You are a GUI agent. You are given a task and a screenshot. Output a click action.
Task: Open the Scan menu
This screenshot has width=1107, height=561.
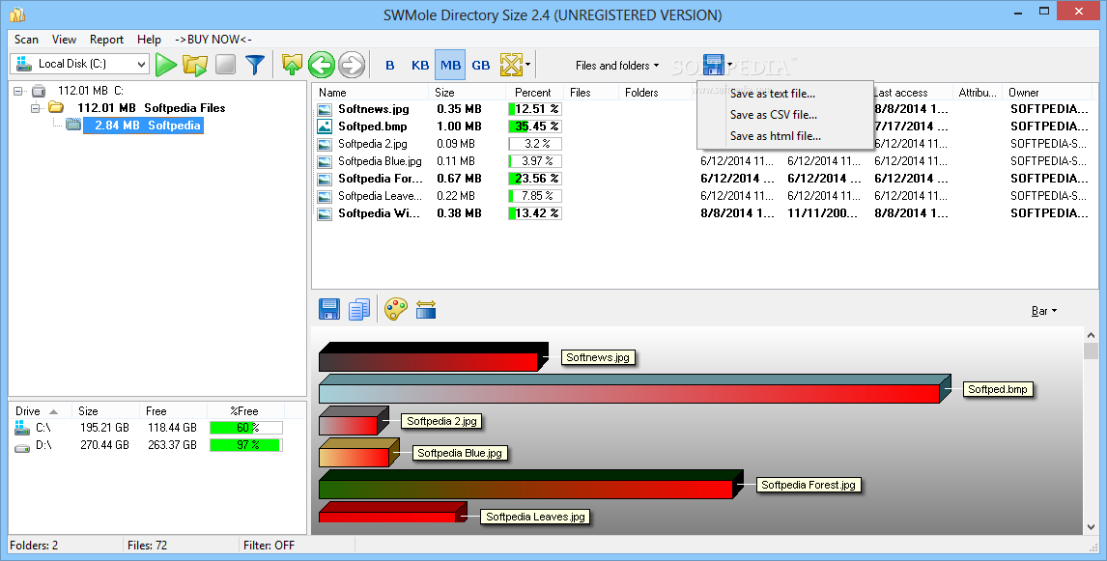coord(27,40)
